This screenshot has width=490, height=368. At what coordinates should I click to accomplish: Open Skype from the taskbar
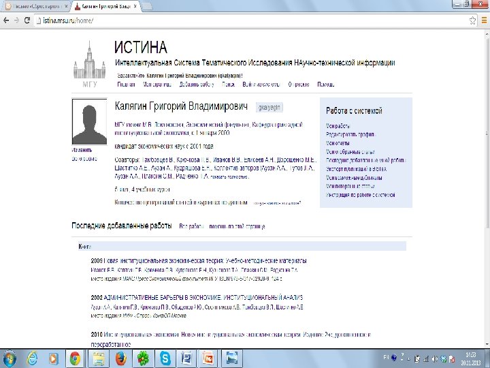coord(165,358)
